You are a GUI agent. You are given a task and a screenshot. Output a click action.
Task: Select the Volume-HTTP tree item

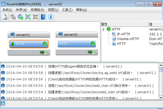coord(128,39)
